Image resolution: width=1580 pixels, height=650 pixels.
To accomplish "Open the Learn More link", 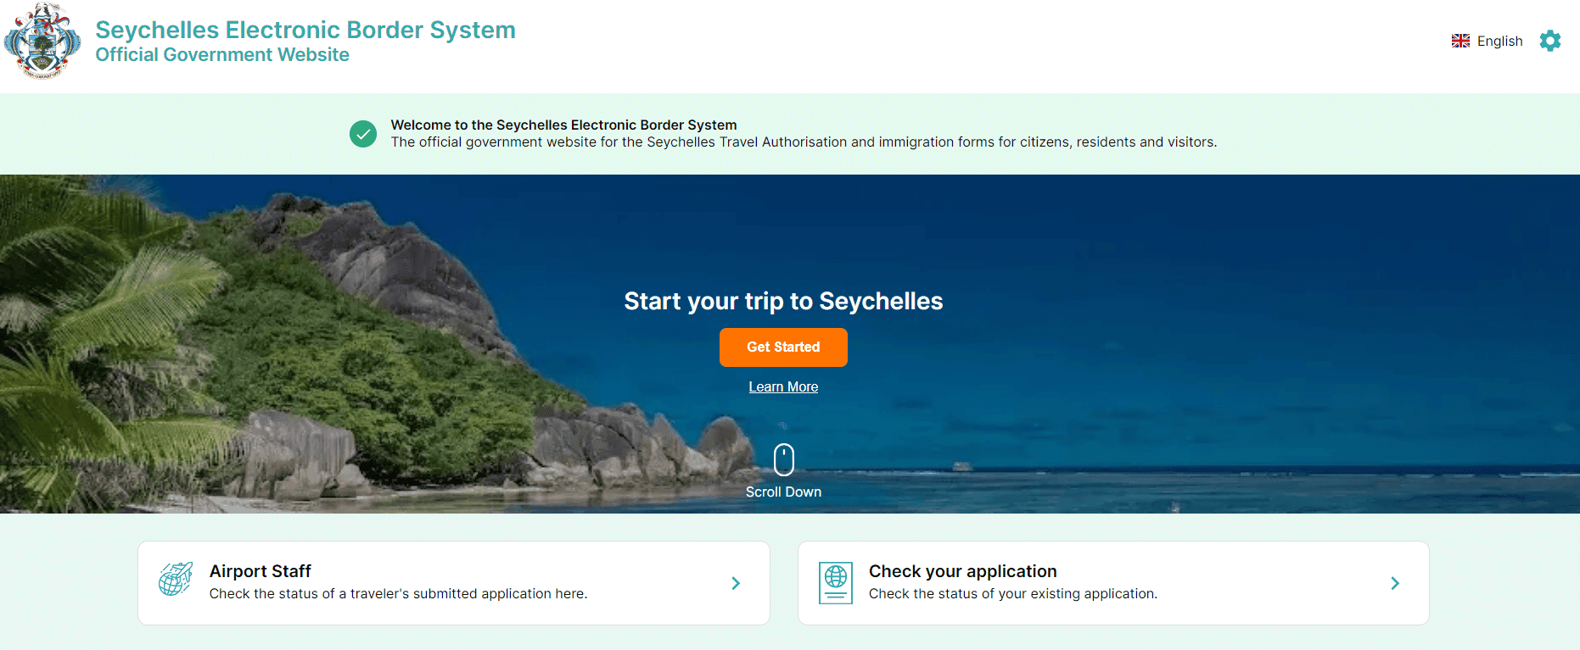I will click(x=783, y=386).
